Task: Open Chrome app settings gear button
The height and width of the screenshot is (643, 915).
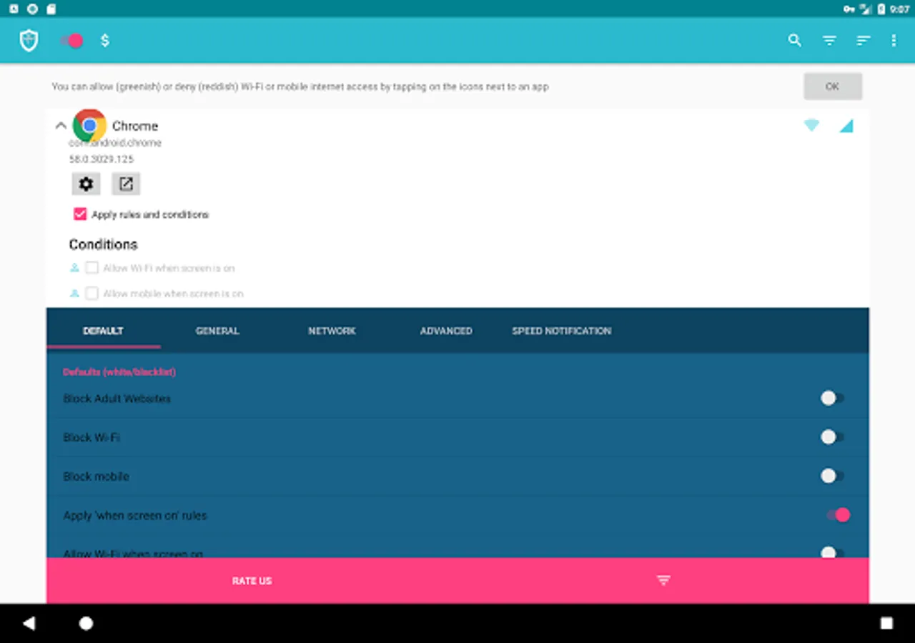Action: click(x=86, y=184)
